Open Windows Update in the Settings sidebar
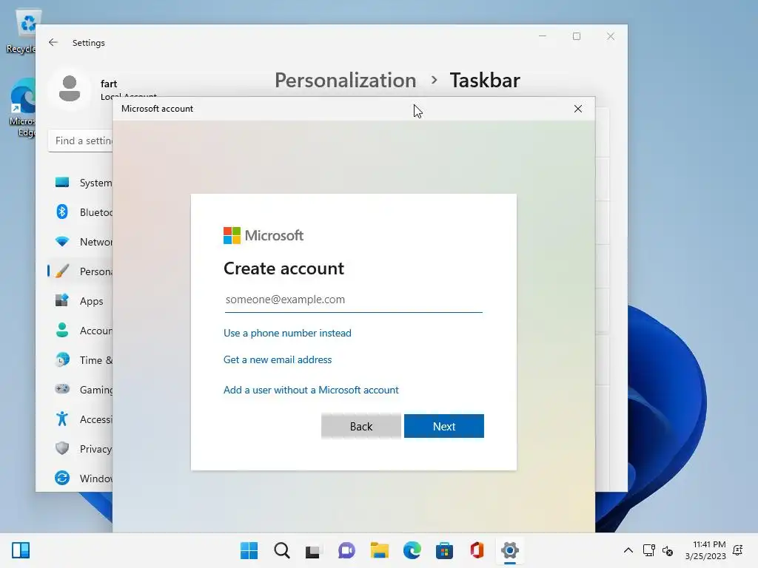Image resolution: width=758 pixels, height=568 pixels. tap(80, 479)
